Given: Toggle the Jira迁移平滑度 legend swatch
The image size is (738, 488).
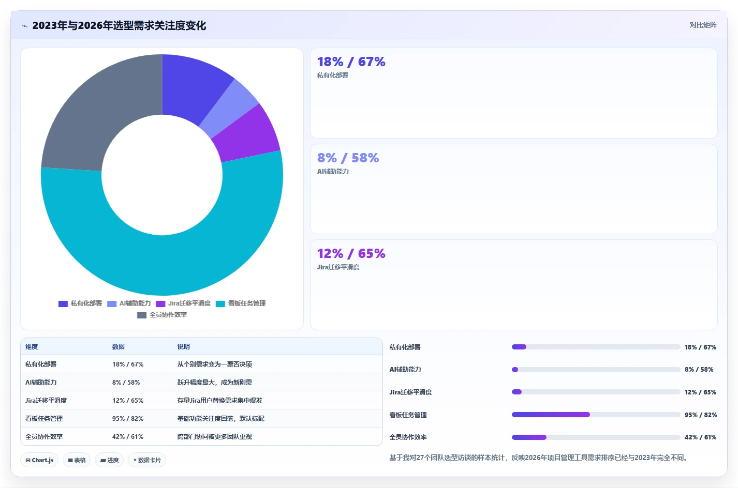Looking at the screenshot, I should (160, 303).
